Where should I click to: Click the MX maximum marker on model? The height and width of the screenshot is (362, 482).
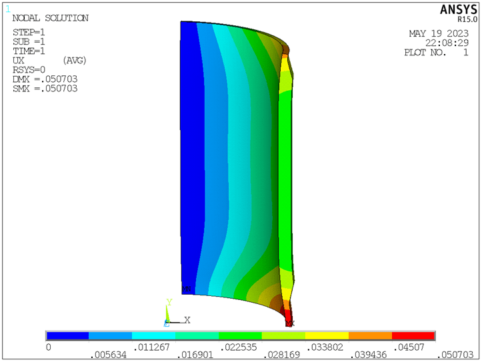coord(290,323)
